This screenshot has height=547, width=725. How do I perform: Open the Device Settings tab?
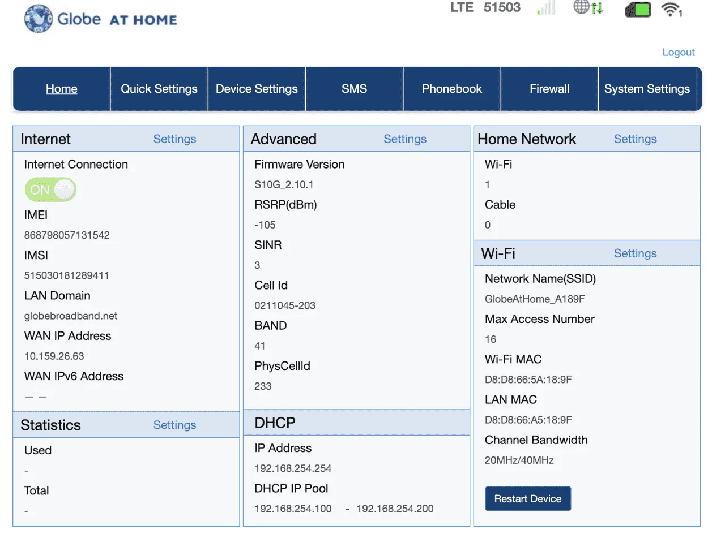coord(257,89)
